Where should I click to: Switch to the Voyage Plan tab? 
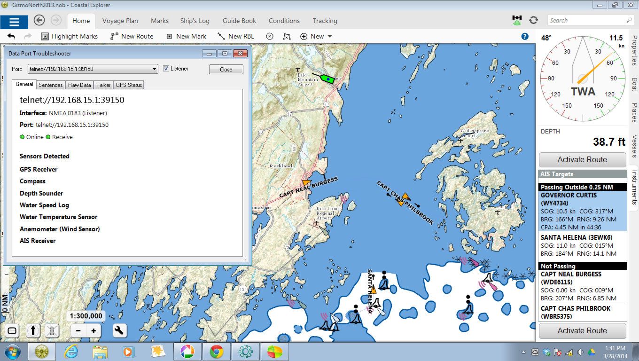120,21
